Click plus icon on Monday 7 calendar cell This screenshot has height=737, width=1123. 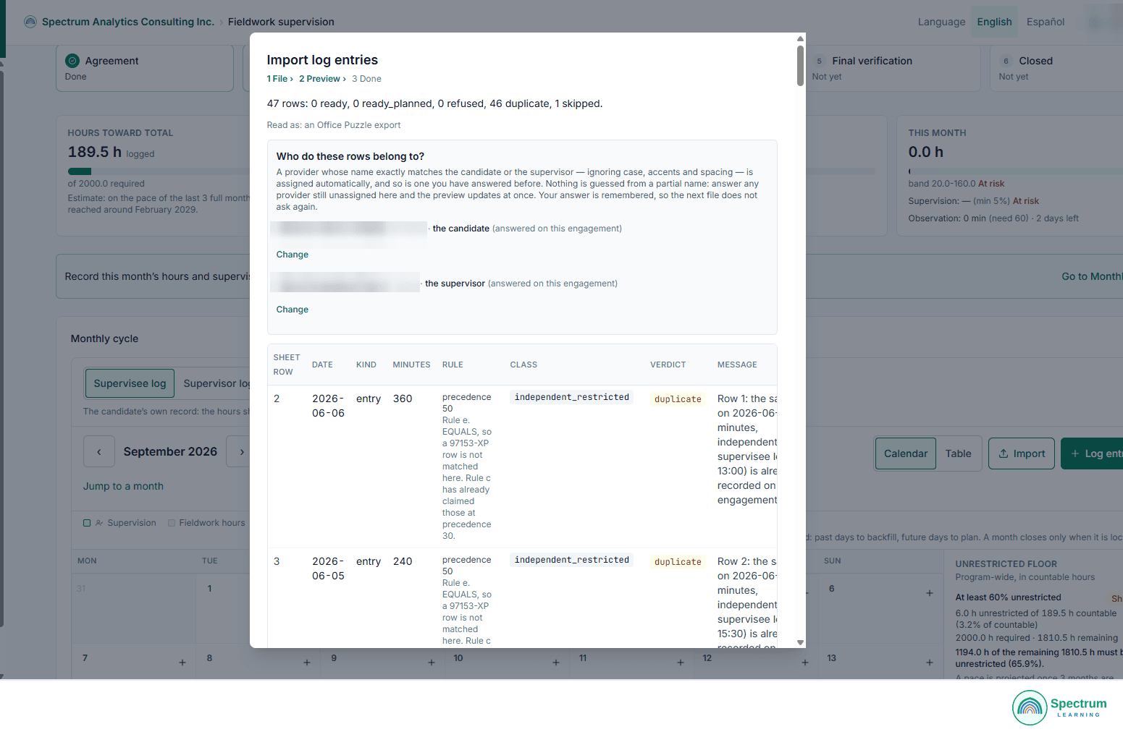tap(182, 663)
